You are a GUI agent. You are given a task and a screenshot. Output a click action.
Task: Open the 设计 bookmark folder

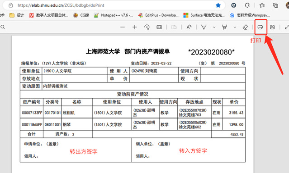coord(17,15)
